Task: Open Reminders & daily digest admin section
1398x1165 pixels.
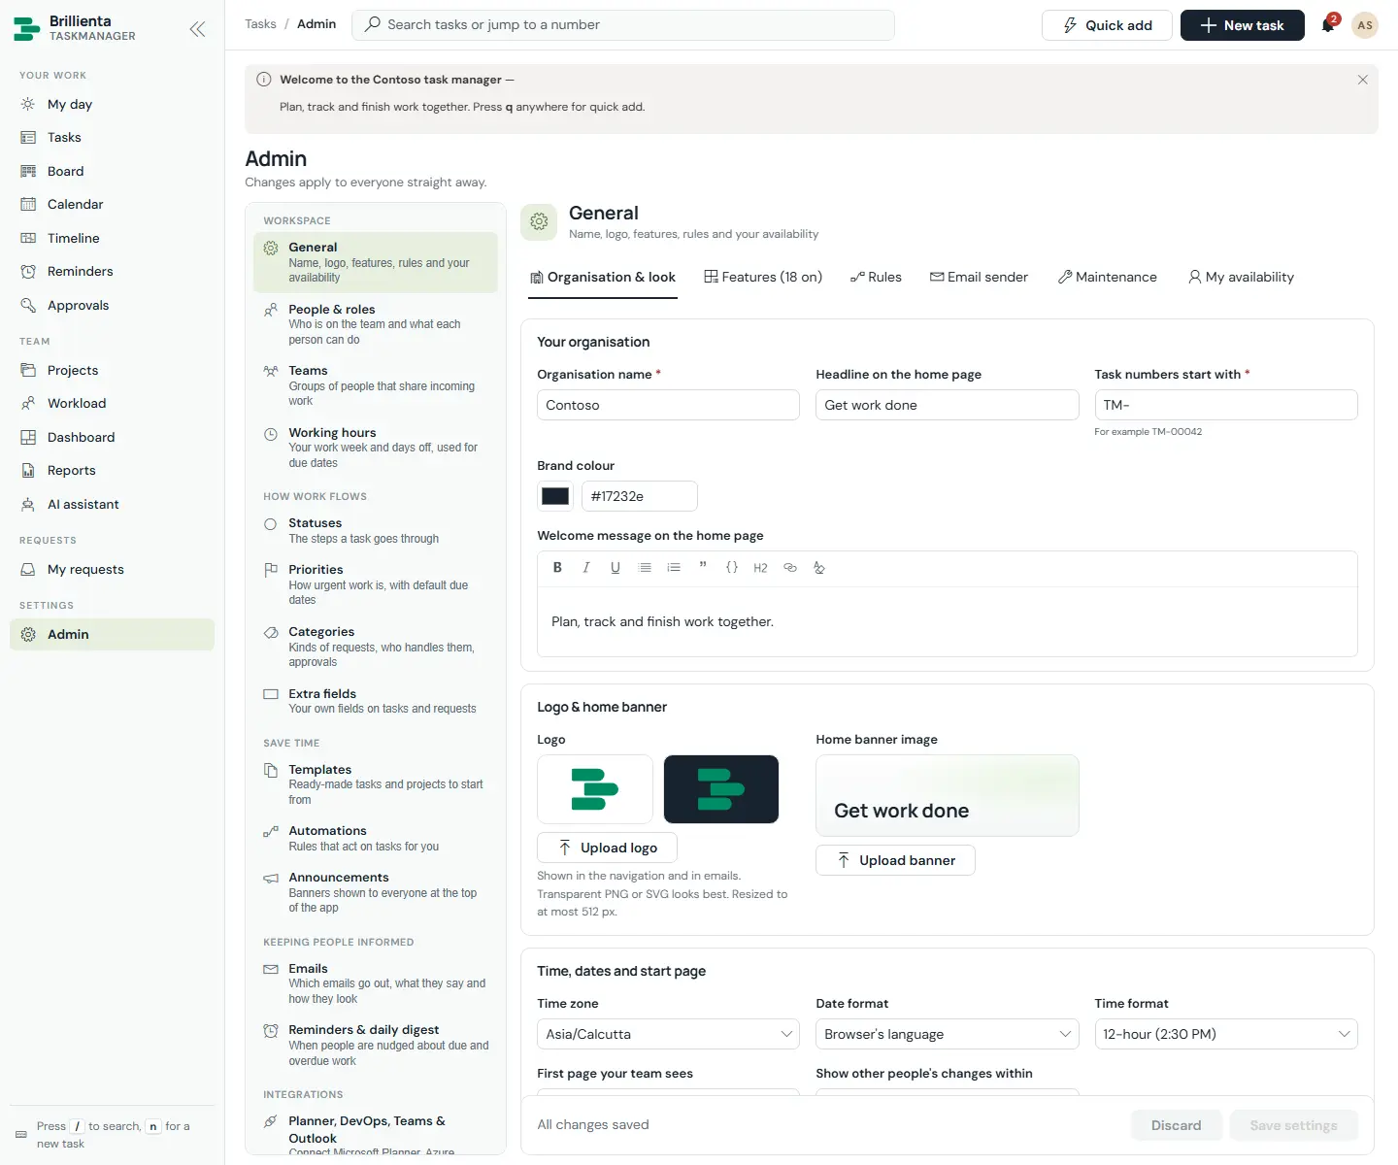Action: 376,1045
